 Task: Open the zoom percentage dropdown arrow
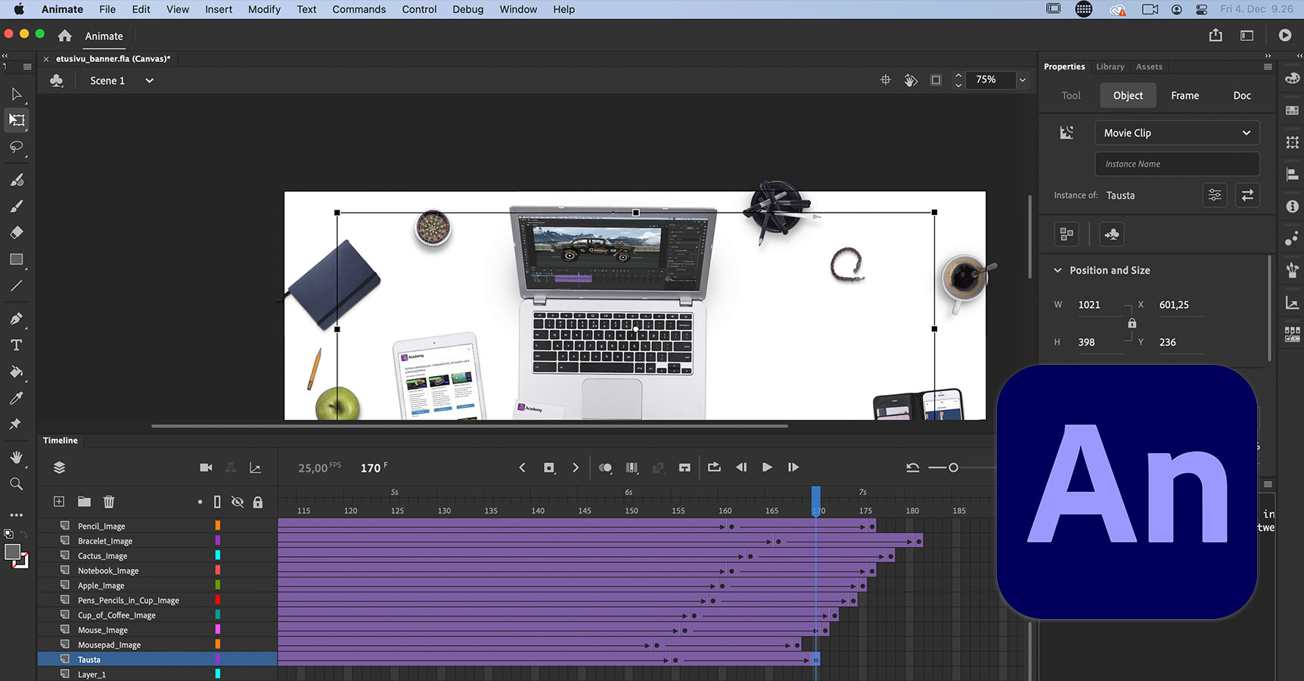[1023, 79]
